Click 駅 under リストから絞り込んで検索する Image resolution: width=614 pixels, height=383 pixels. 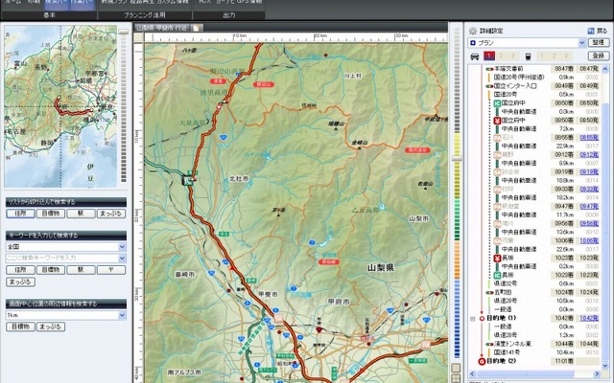[x=81, y=214]
